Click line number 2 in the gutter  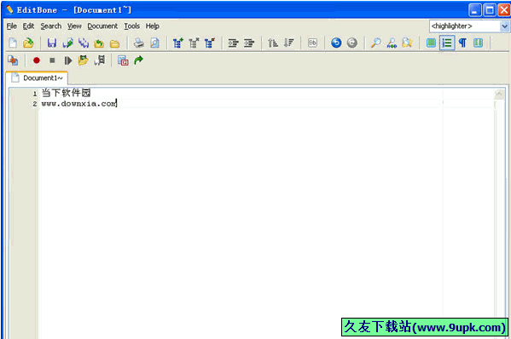click(34, 104)
